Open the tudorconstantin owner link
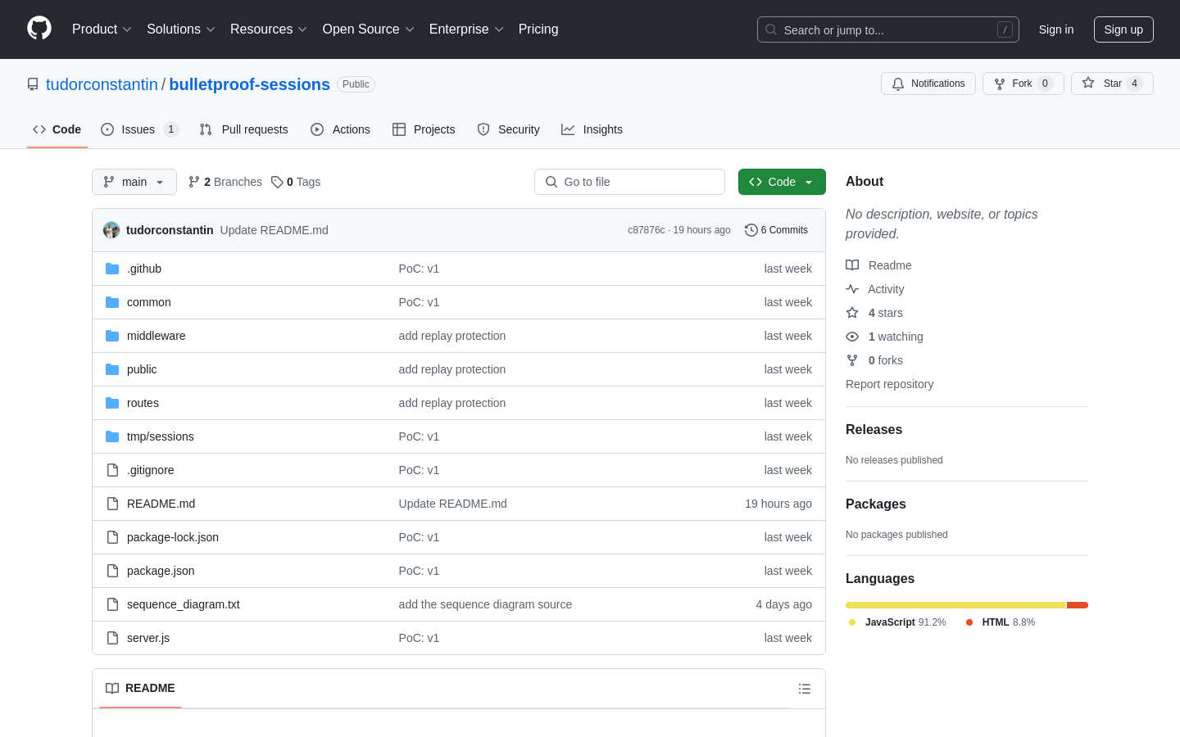This screenshot has height=737, width=1180. click(x=102, y=84)
